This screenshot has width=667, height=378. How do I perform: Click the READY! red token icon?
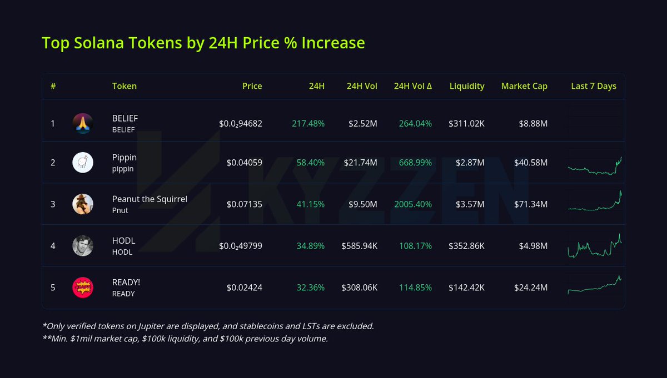coord(83,288)
